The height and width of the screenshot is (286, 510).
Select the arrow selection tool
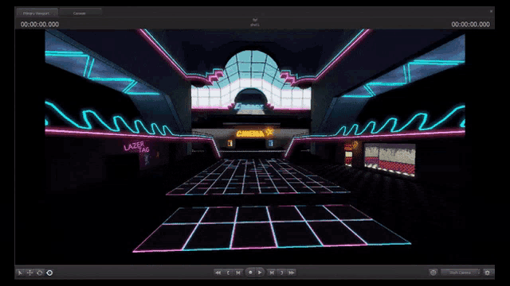[x=20, y=272]
